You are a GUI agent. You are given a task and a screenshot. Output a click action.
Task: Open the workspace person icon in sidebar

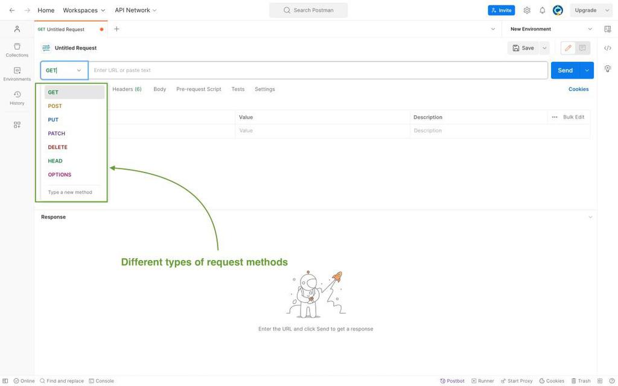17,29
